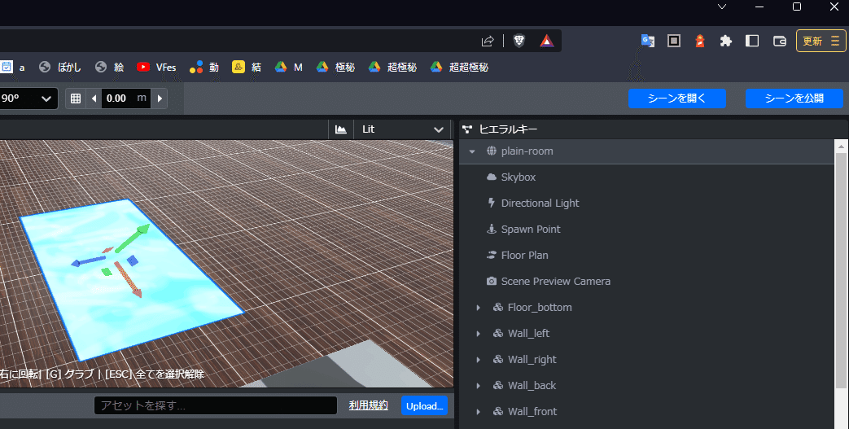Open the Brave Shields lion icon
This screenshot has height=429, width=849.
[x=519, y=41]
